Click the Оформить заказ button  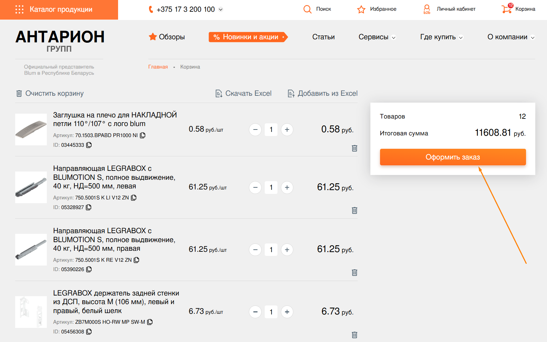click(453, 157)
